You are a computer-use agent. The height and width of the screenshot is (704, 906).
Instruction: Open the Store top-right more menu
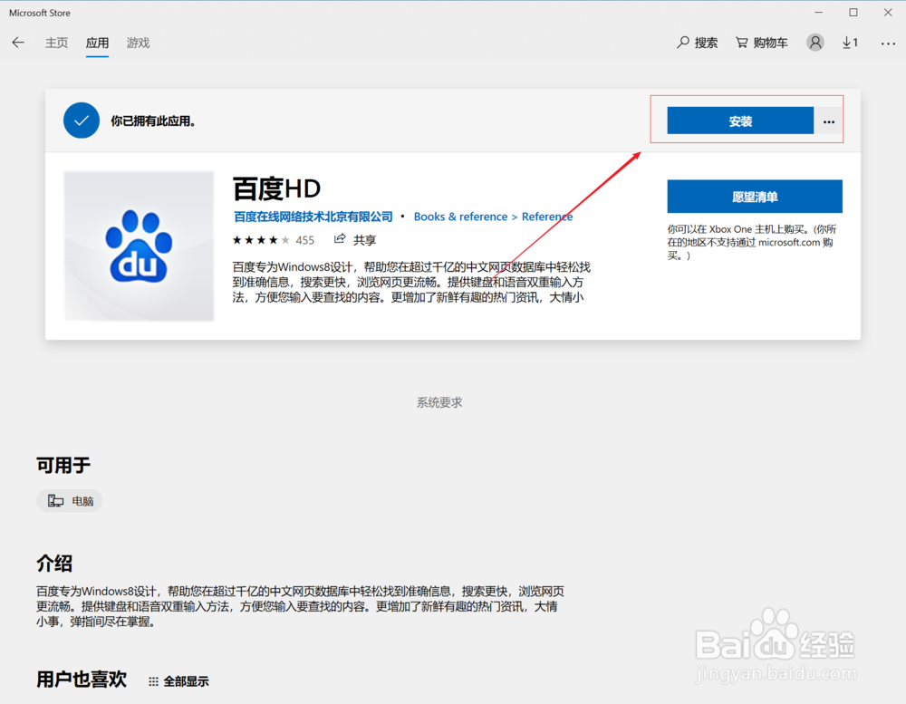coord(888,43)
